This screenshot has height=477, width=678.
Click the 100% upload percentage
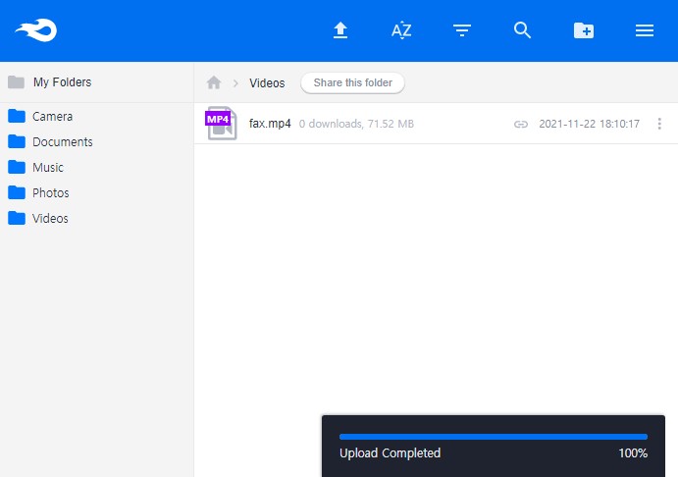(633, 453)
